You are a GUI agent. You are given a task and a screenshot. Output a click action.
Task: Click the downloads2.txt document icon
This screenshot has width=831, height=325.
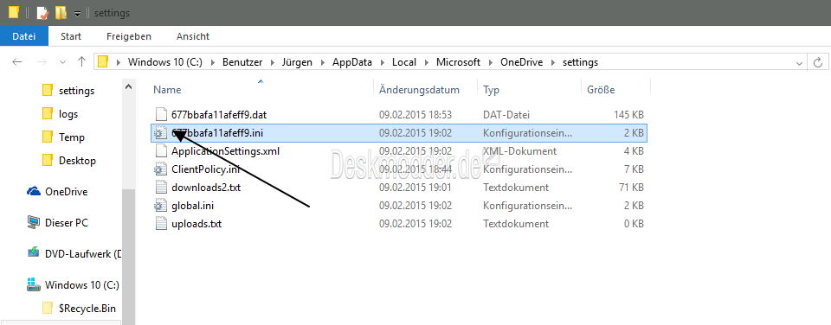point(161,188)
